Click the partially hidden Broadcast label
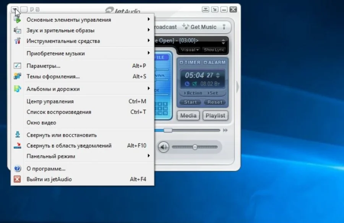Screen dimensions: 344x223 [166, 27]
